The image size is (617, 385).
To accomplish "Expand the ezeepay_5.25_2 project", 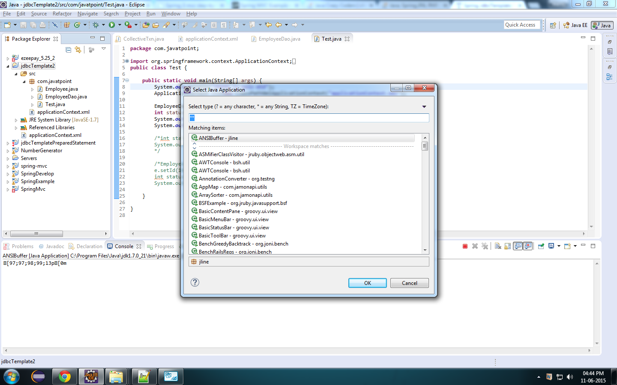I will point(8,58).
